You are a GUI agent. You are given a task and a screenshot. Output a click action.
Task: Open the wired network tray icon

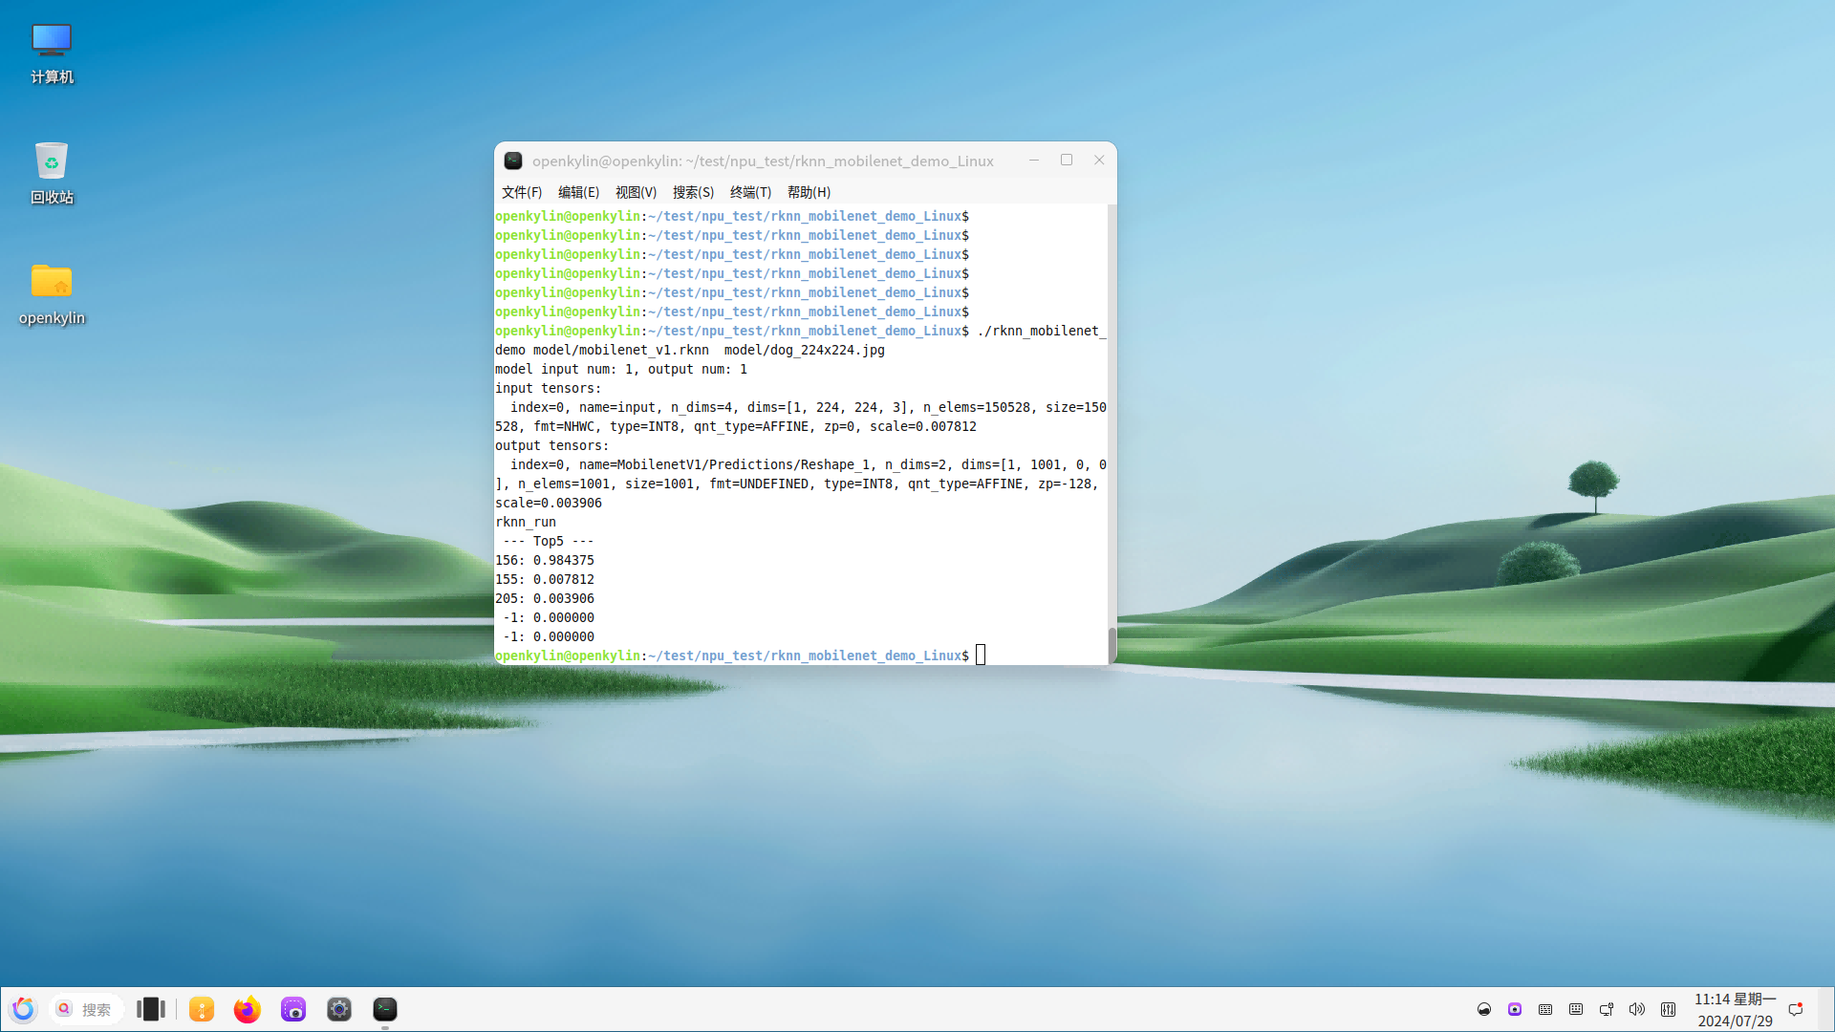click(1607, 1009)
